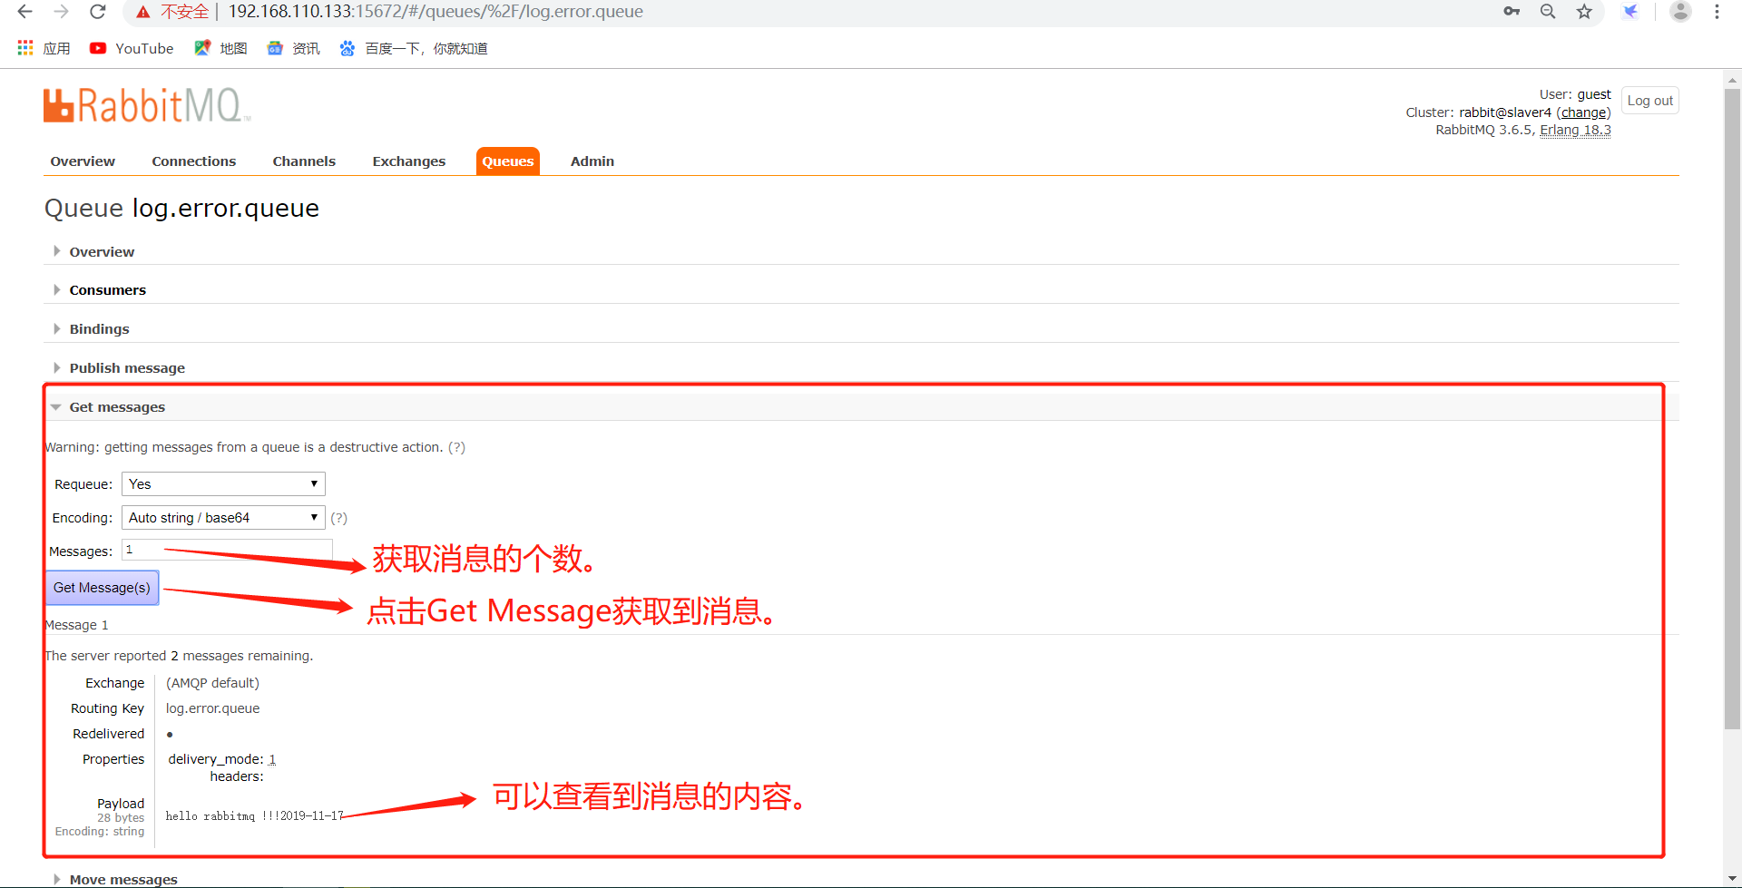The image size is (1742, 888).
Task: Click the browser address bar URL
Action: (435, 12)
